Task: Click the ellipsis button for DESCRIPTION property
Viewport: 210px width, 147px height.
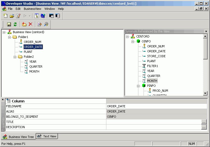Action: coord(204,127)
